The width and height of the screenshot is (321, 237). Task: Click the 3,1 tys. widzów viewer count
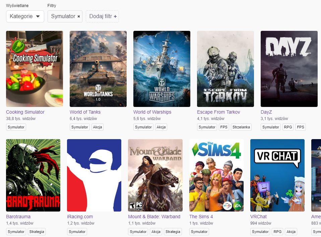click(x=274, y=119)
